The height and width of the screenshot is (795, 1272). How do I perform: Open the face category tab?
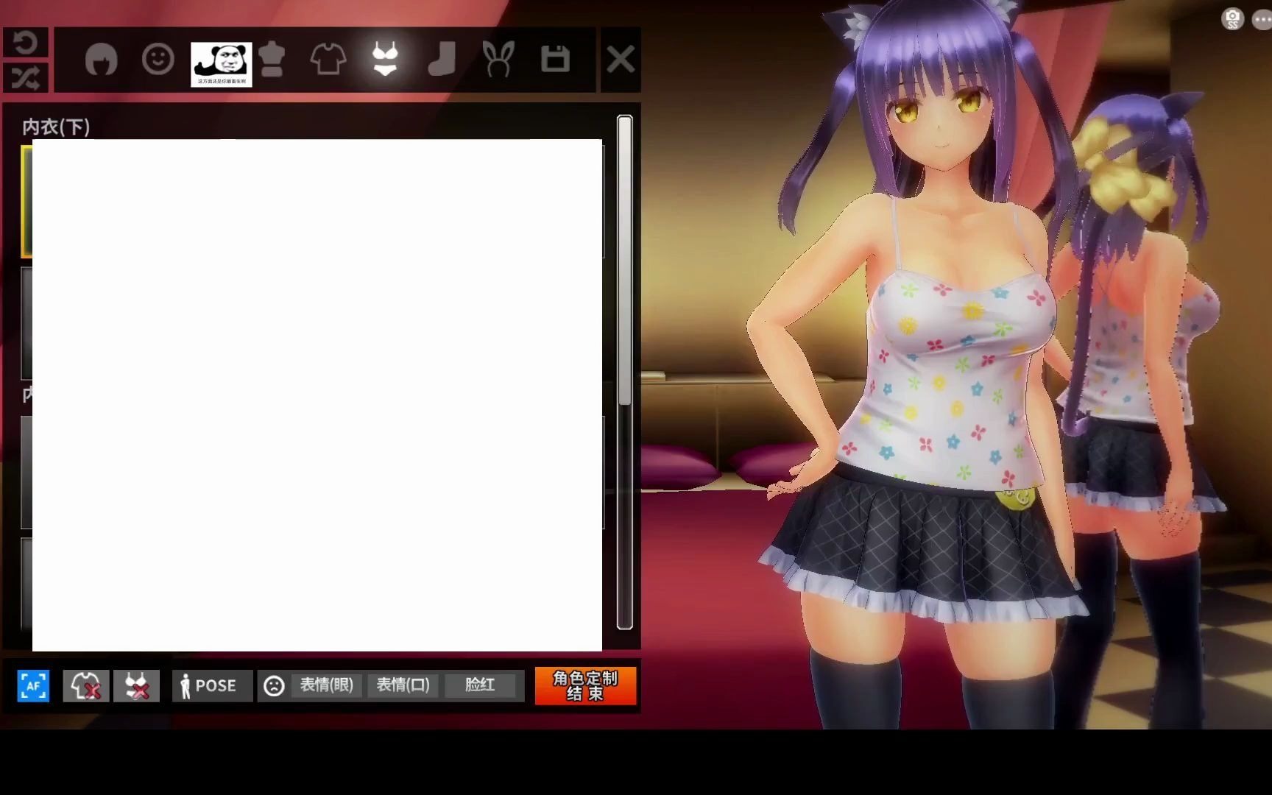(x=158, y=59)
